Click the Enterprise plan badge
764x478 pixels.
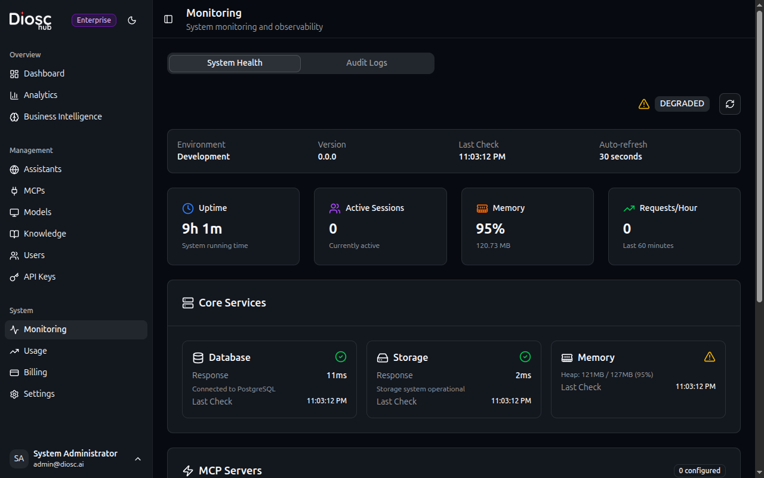click(x=94, y=20)
